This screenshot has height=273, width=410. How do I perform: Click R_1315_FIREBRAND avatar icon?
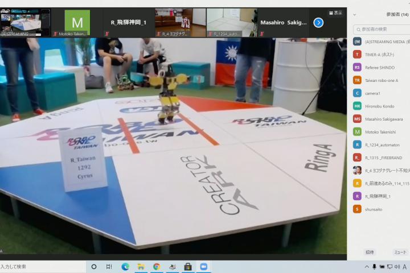357,158
